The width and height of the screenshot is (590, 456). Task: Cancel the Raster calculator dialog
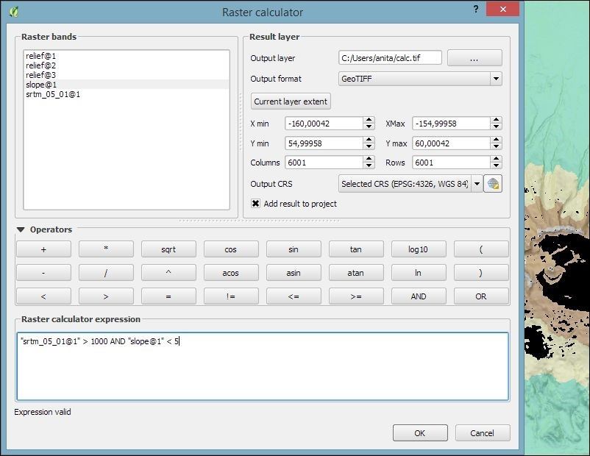click(483, 433)
